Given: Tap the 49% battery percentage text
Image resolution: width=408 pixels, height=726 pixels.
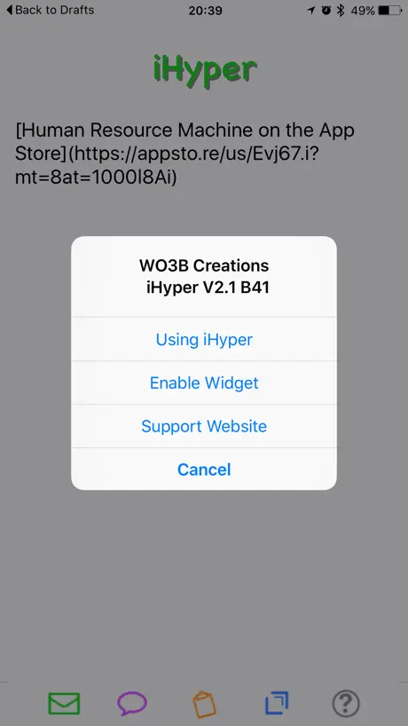Looking at the screenshot, I should 363,10.
